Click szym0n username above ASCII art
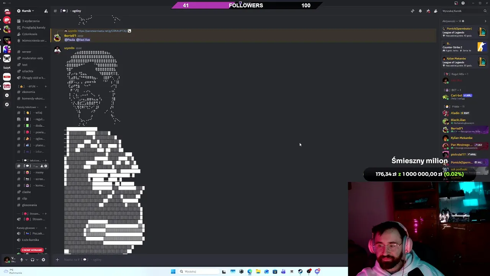Screen dimensions: 490x276 pos(69,48)
